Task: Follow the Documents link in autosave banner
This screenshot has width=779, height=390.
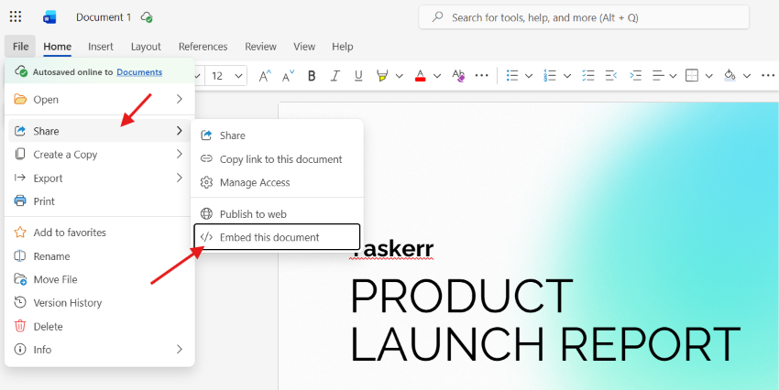Action: [139, 72]
